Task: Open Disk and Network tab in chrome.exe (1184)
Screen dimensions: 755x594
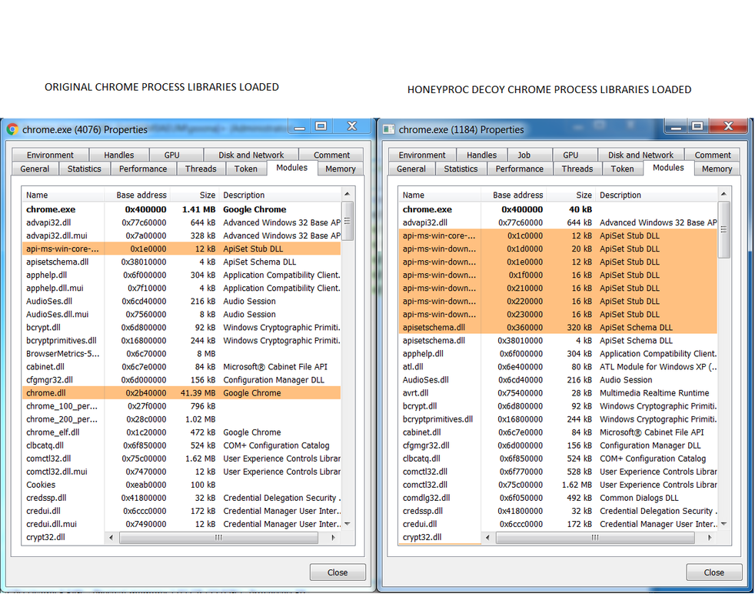Action: point(640,155)
